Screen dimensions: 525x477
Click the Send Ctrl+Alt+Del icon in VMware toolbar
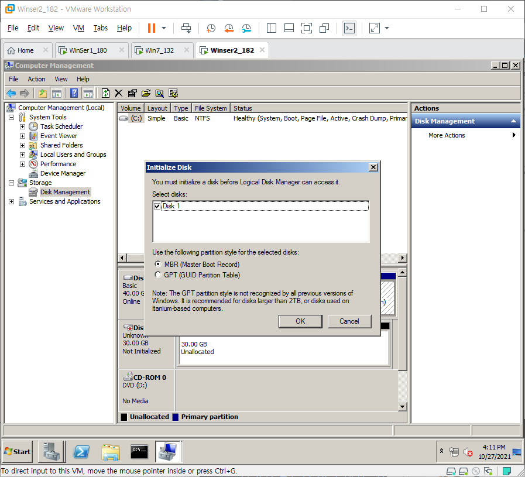click(x=186, y=28)
